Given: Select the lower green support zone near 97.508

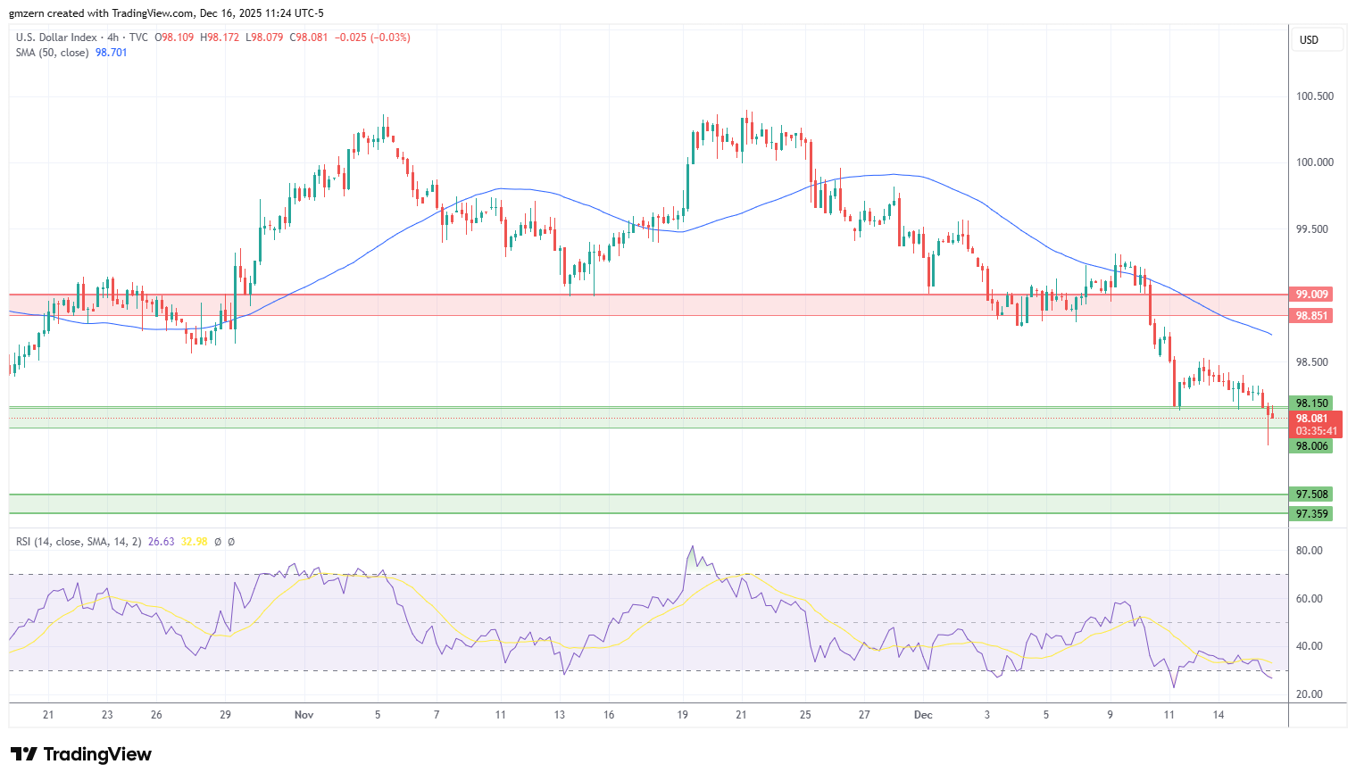Looking at the screenshot, I should [x=648, y=504].
